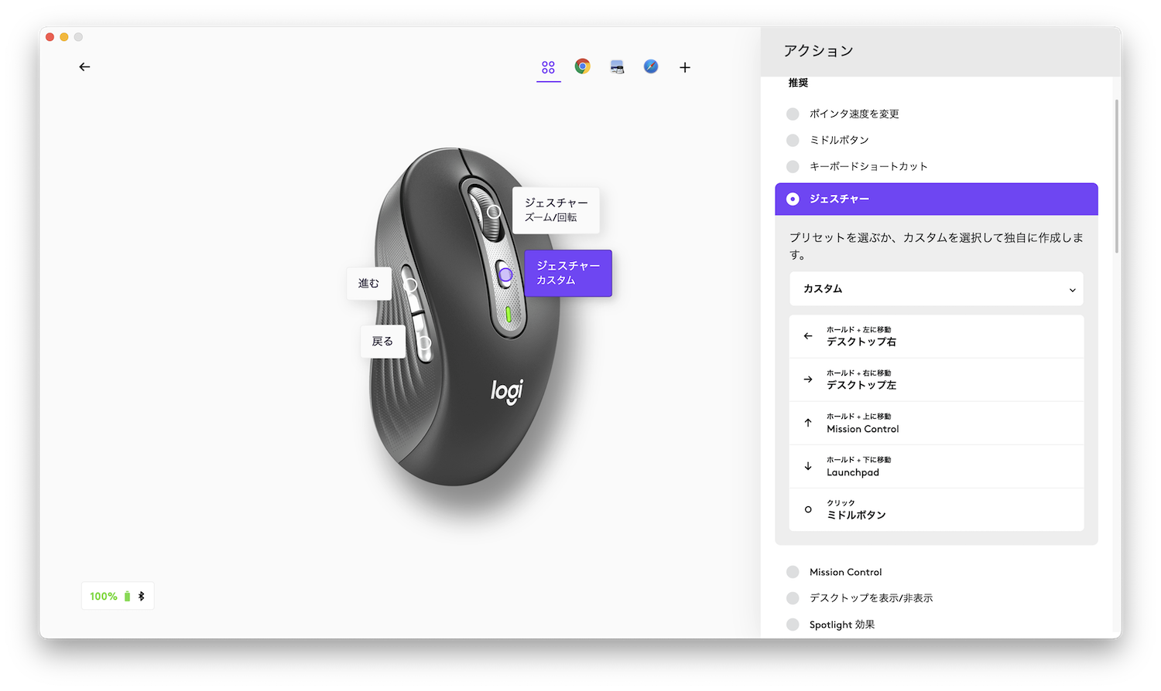Open the ジェスチャー カスタム purple label
Viewport: 1161px width, 691px height.
[568, 273]
